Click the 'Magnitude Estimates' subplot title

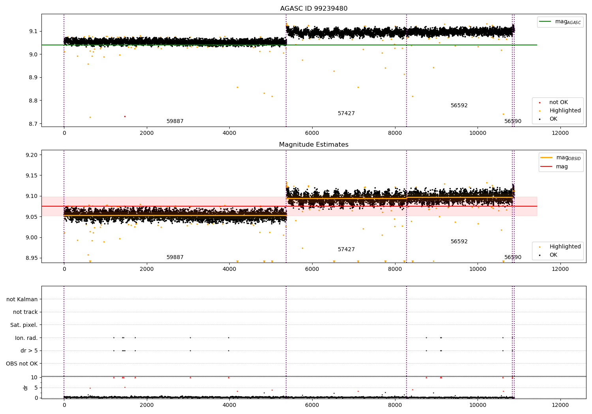tap(314, 145)
